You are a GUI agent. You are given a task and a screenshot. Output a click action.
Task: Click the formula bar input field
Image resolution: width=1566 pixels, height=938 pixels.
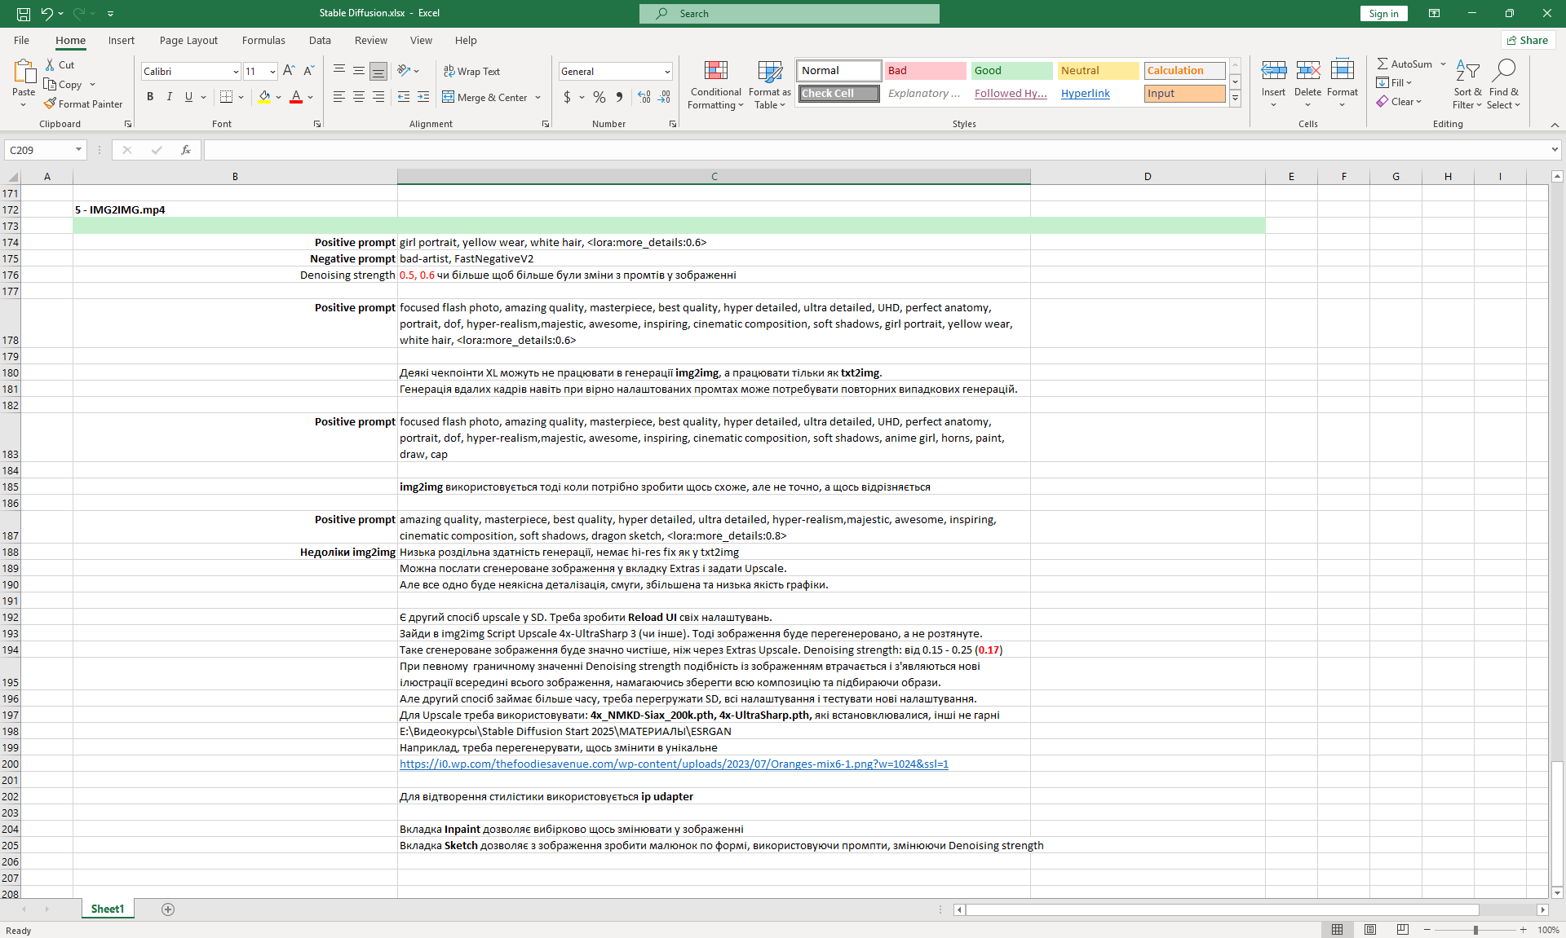point(873,150)
